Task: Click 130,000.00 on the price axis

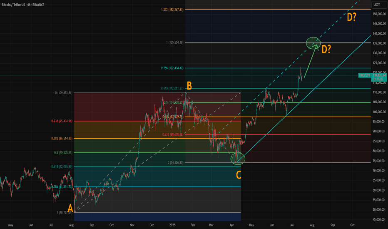Action: coord(379,53)
